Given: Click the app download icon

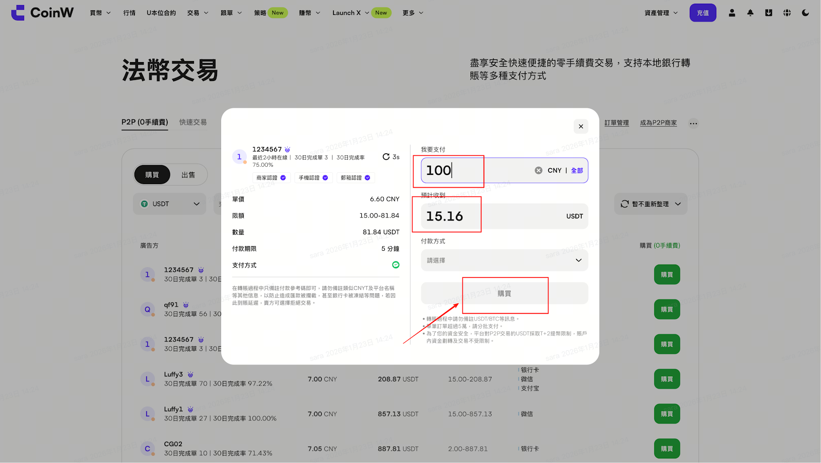Looking at the screenshot, I should pyautogui.click(x=769, y=13).
